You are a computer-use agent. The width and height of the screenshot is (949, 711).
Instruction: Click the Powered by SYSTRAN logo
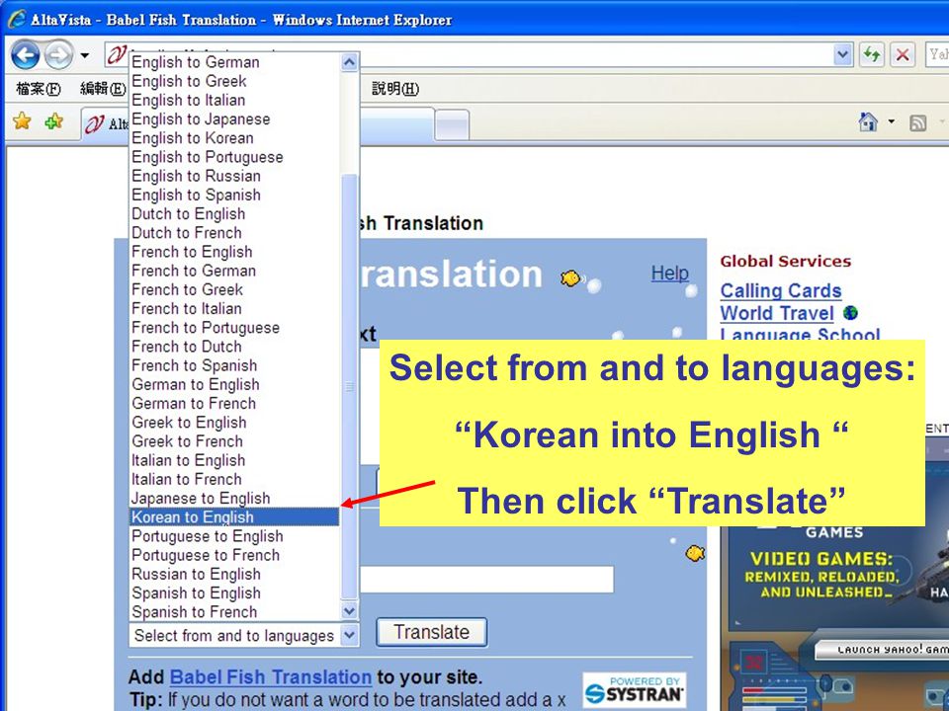[x=635, y=690]
